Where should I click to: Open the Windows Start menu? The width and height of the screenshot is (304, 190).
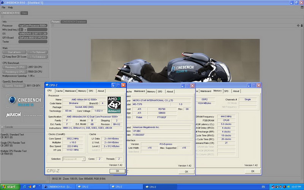coord(9,187)
